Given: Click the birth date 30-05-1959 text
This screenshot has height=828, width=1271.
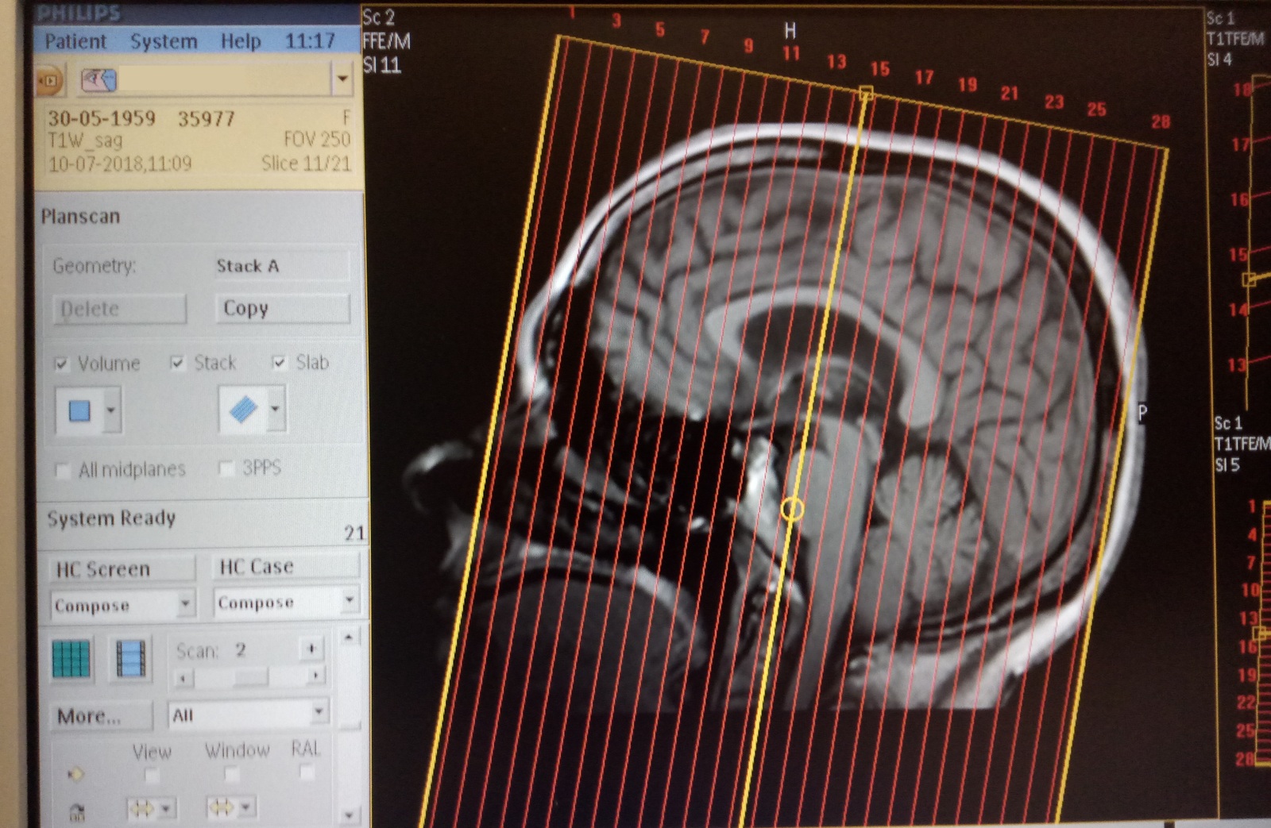Looking at the screenshot, I should pyautogui.click(x=102, y=119).
